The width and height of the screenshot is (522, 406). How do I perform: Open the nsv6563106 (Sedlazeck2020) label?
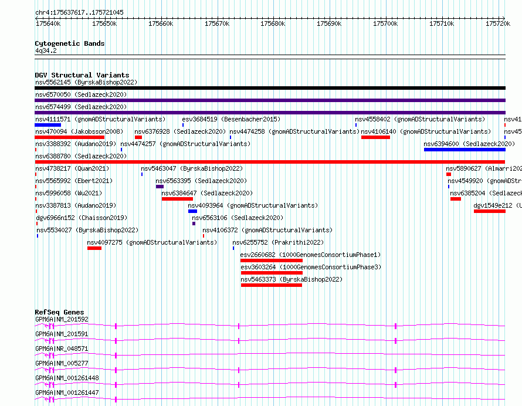(238, 218)
